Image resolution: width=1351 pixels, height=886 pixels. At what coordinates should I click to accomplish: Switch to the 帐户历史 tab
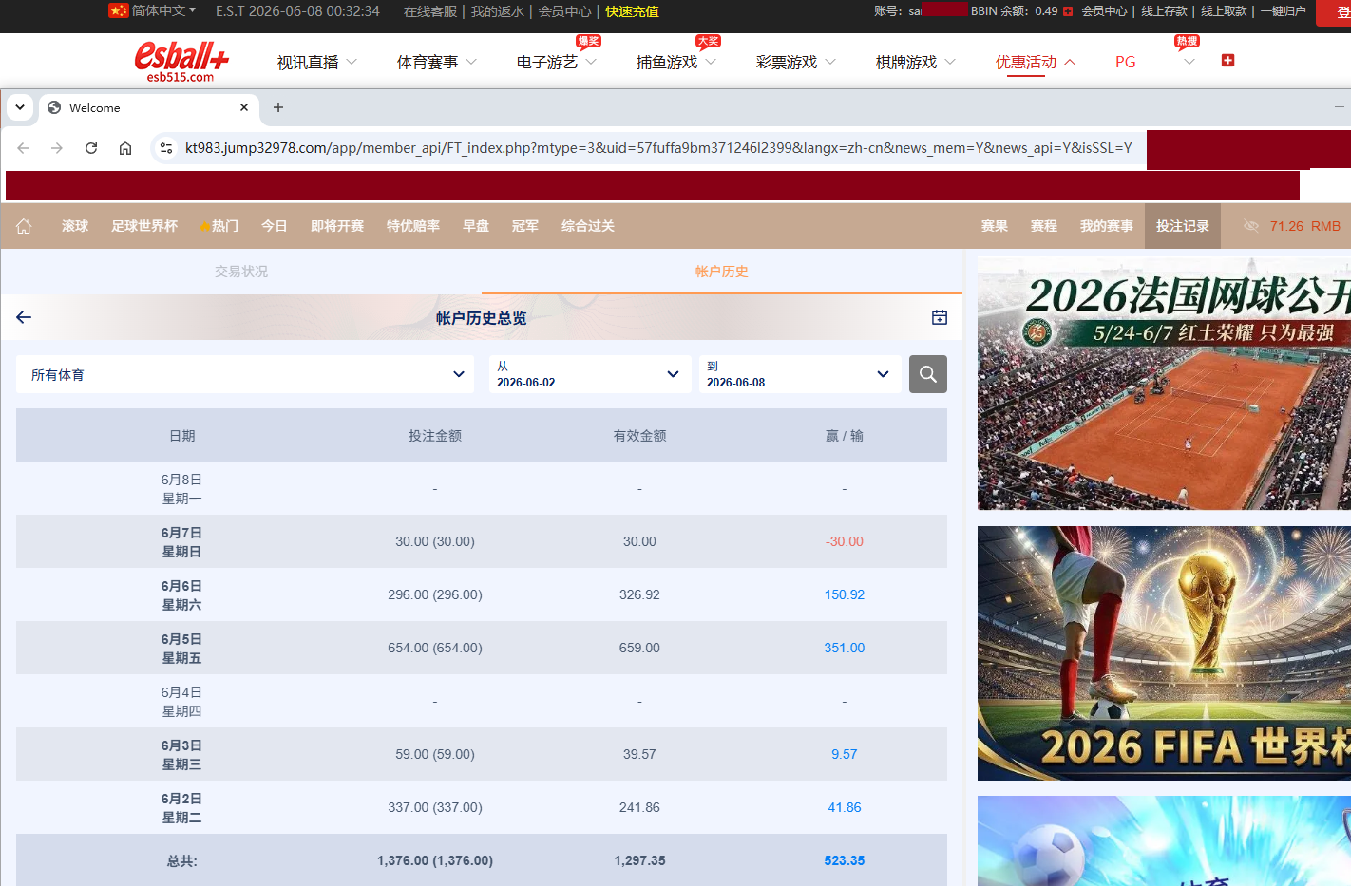coord(722,272)
